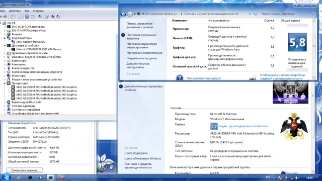Image resolution: width=322 pixels, height=181 pixels.
Task: Click the Что означают эти цифры? link
Action: (204, 78)
